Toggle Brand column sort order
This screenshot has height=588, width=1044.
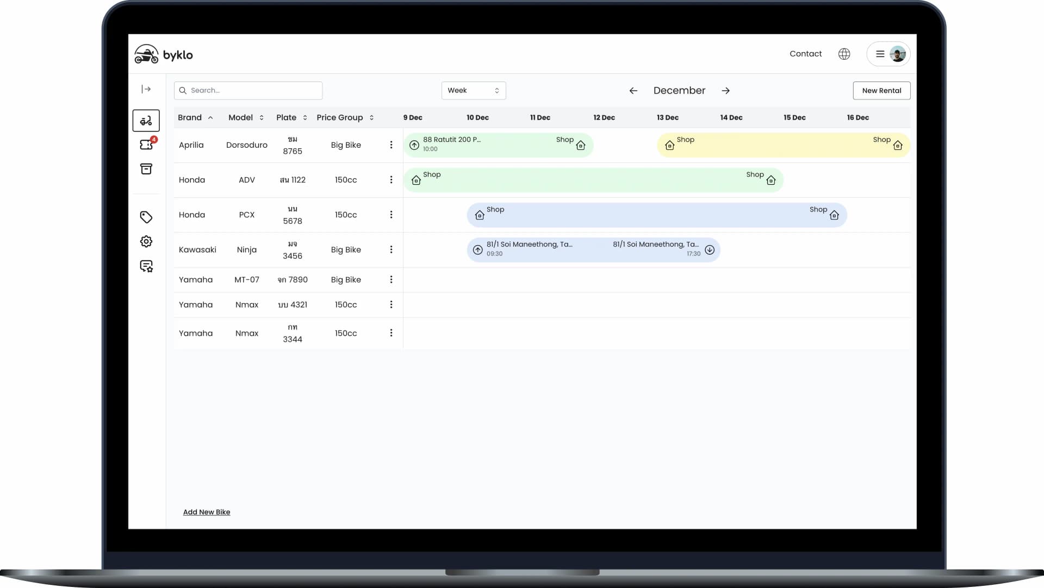[210, 117]
